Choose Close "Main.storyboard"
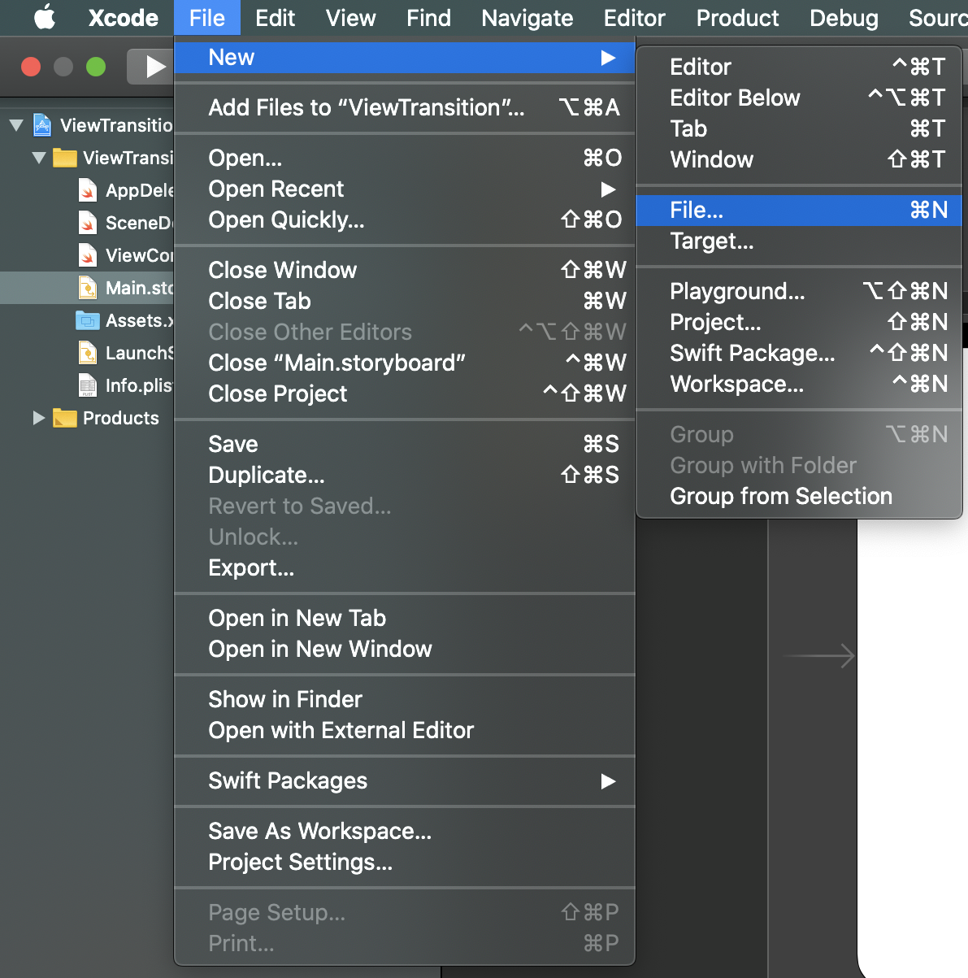The width and height of the screenshot is (968, 978). click(405, 363)
